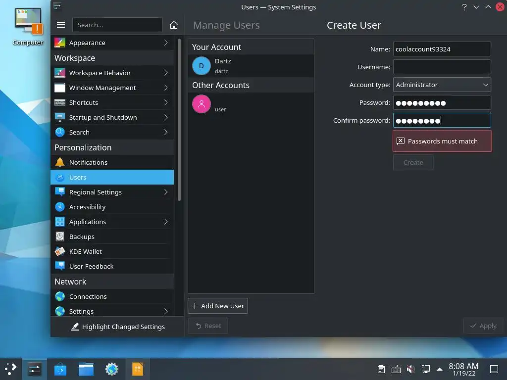Open the network tray icon
Screen dimensions: 507x380
point(425,369)
